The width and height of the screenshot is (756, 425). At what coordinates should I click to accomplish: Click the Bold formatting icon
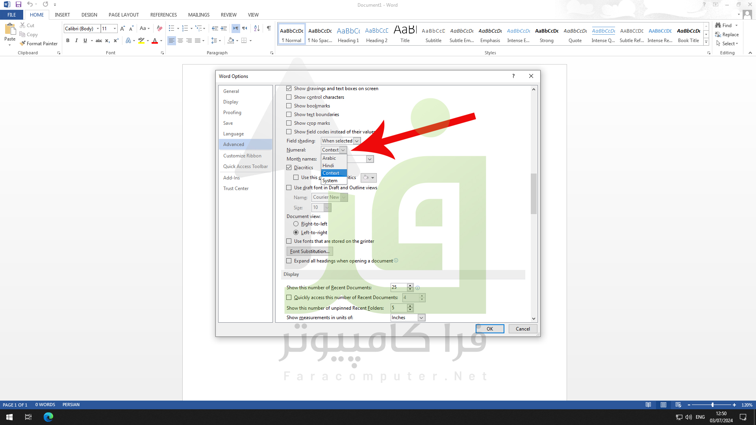pos(68,41)
